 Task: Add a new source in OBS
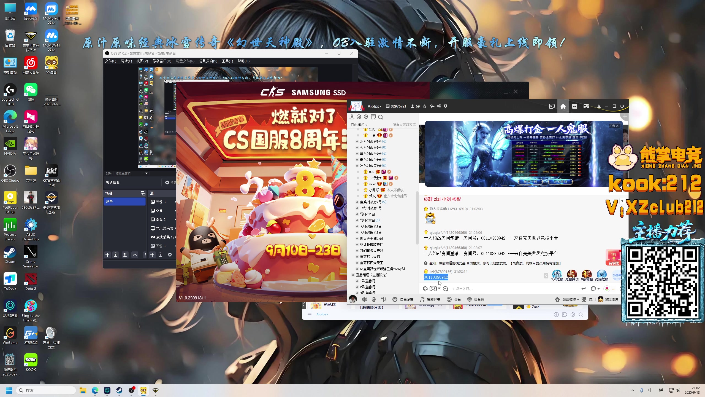[x=152, y=255]
